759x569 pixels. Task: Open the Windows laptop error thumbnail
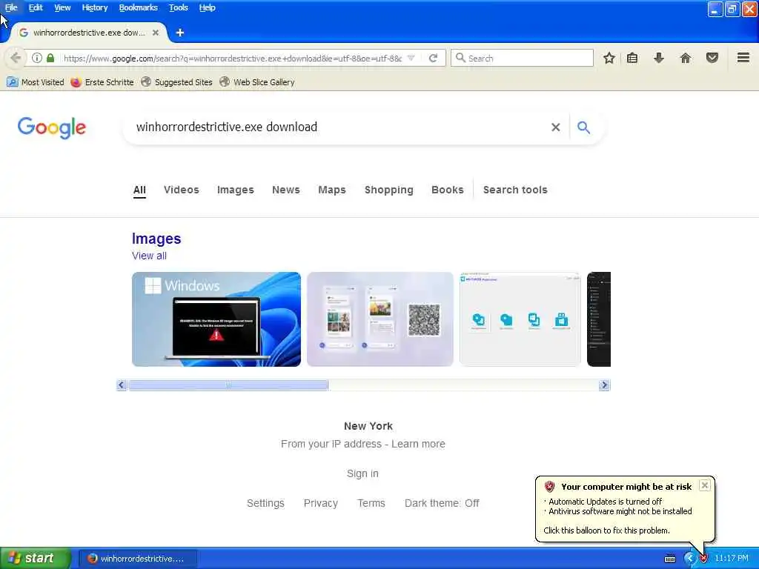coord(216,319)
